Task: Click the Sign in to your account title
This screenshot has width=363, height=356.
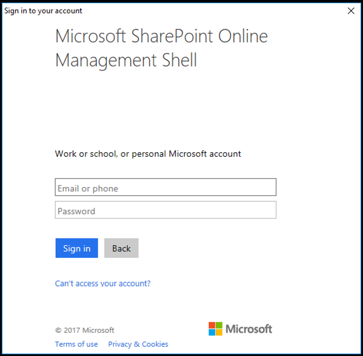Action: point(44,11)
